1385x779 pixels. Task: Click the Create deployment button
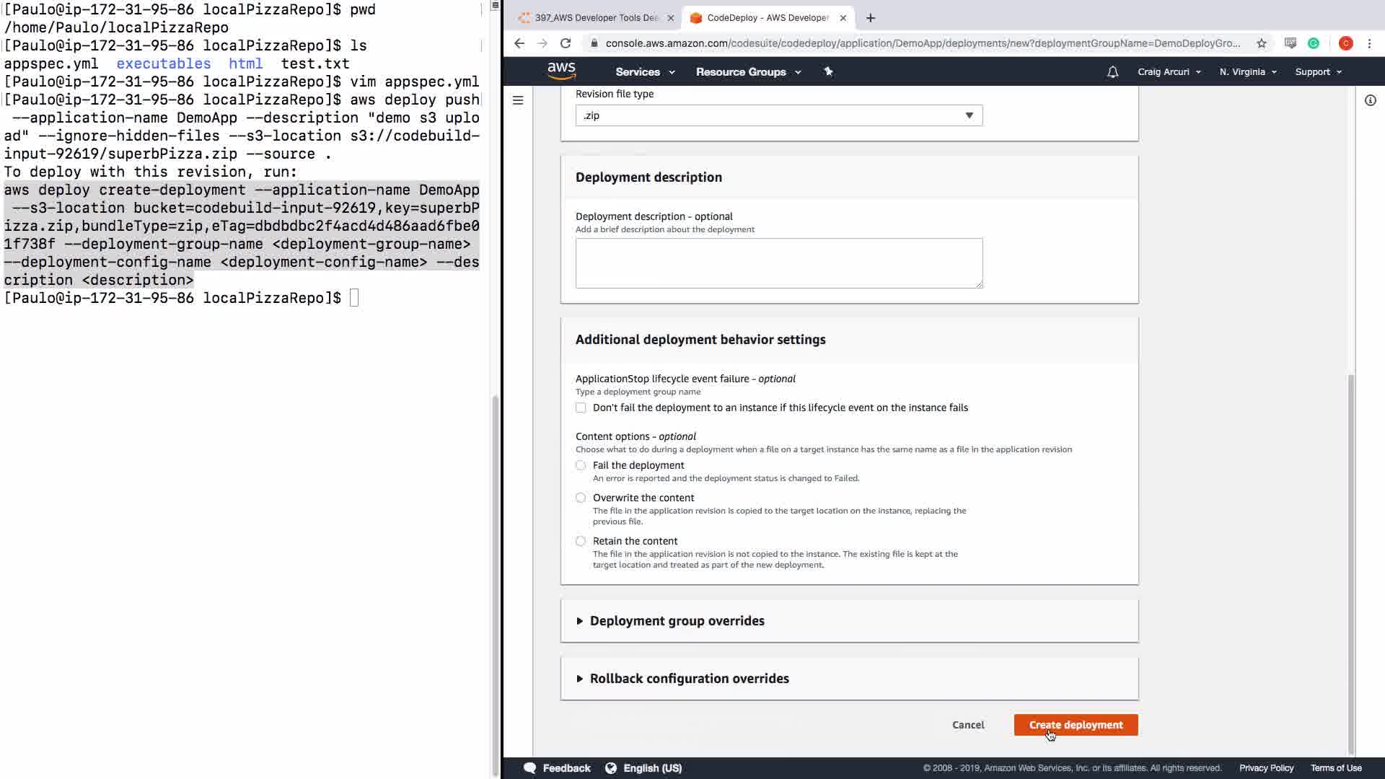[x=1075, y=724]
